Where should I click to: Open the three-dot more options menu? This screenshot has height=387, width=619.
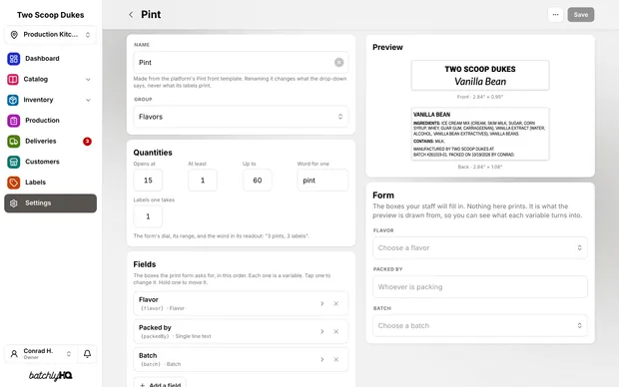pyautogui.click(x=555, y=15)
